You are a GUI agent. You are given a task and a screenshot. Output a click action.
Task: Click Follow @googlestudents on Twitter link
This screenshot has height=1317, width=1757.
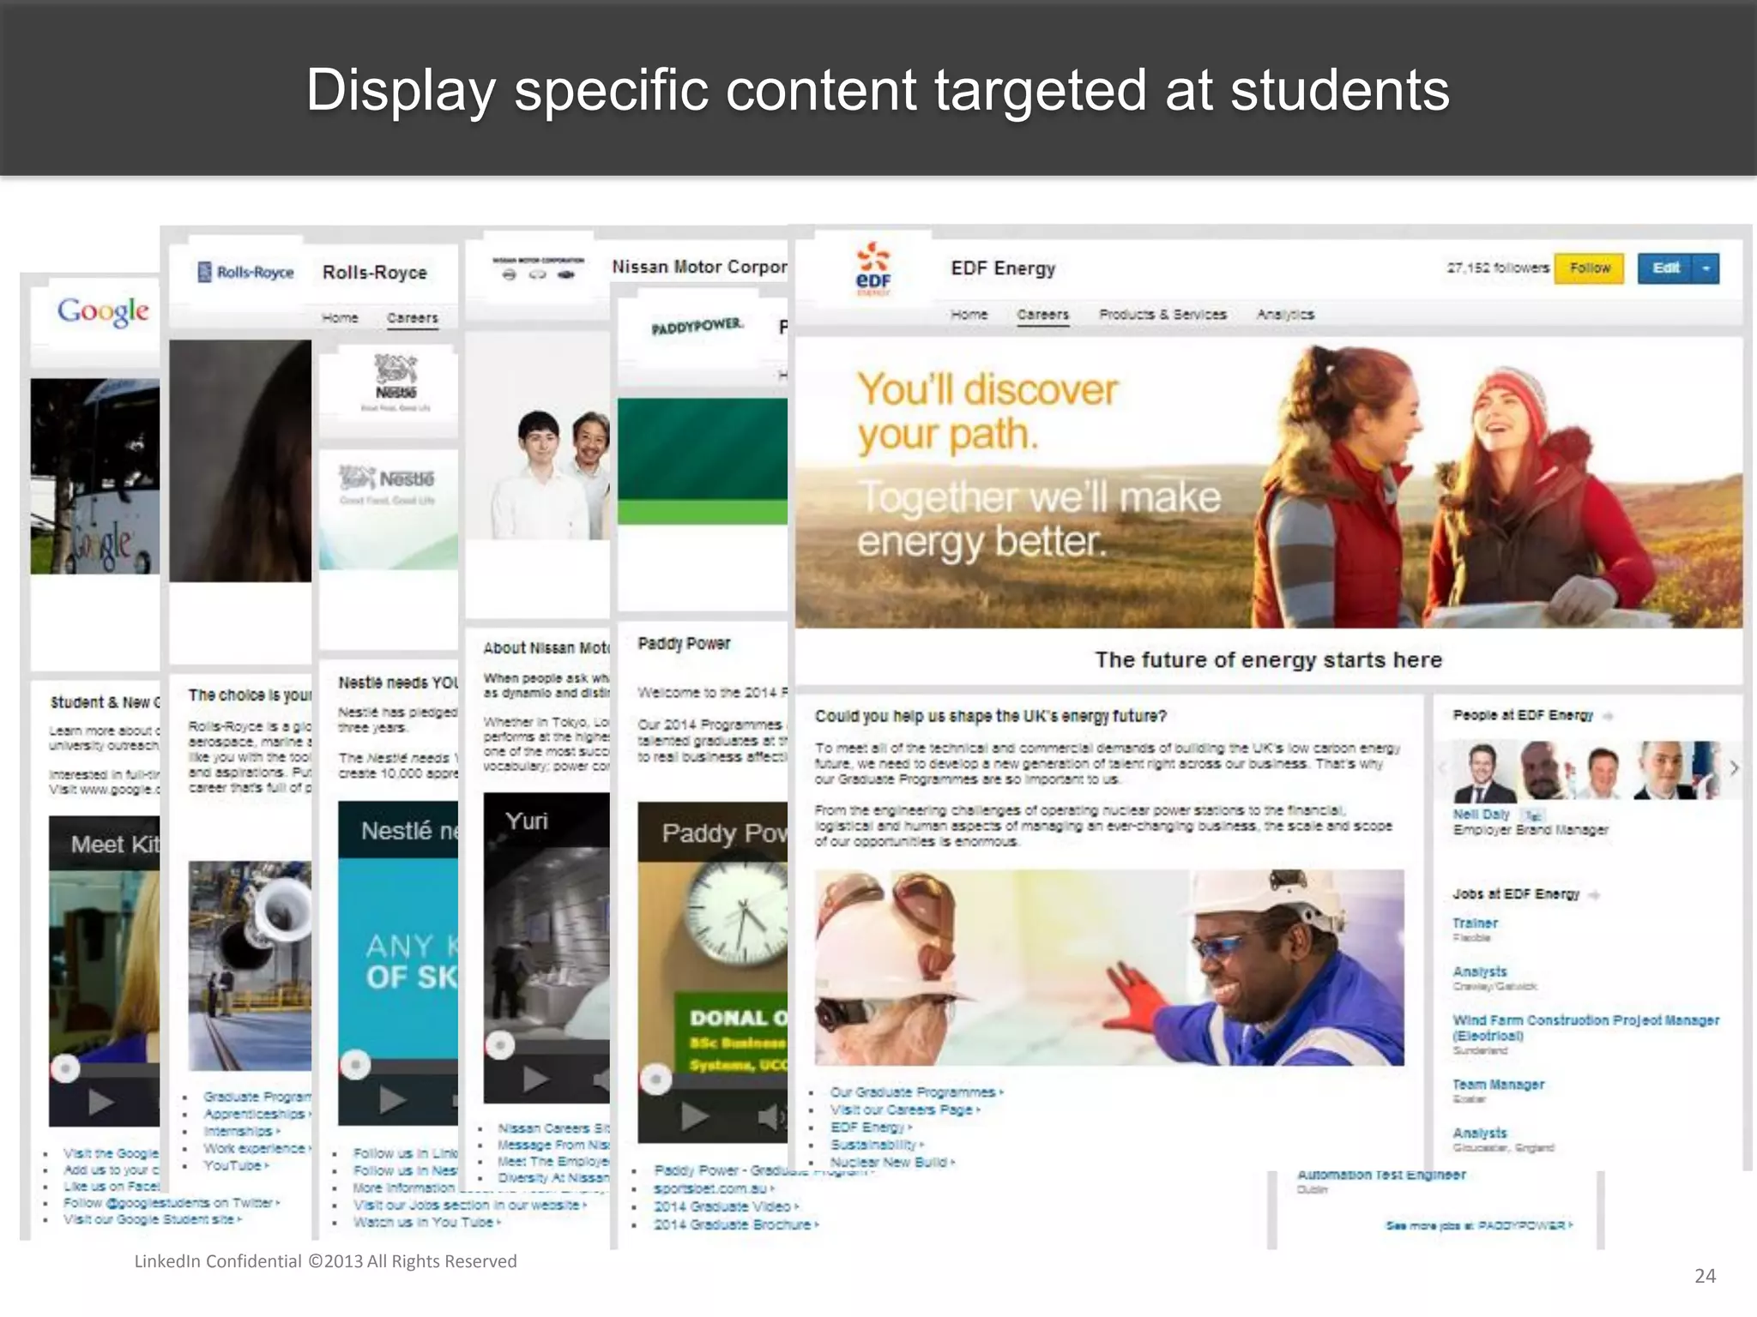tap(172, 1203)
